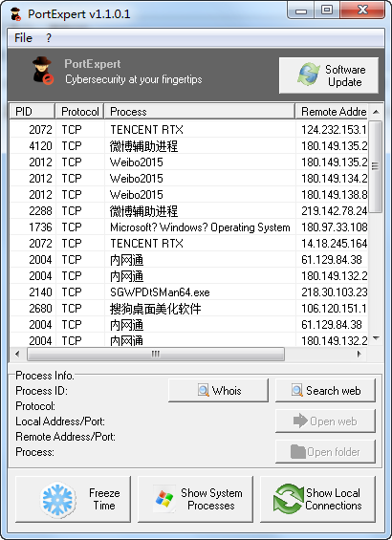This screenshot has width=392, height=540.
Task: Click the Open web button
Action: point(325,421)
